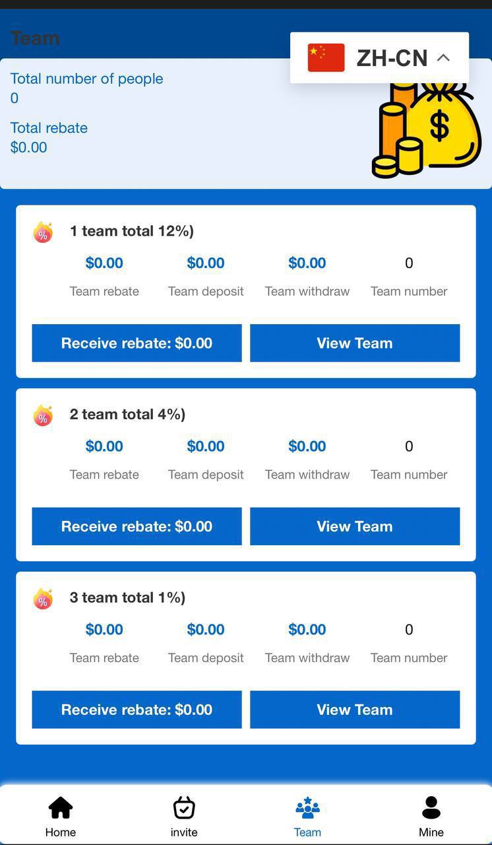Select the Team people icon
This screenshot has width=492, height=845.
click(x=307, y=807)
